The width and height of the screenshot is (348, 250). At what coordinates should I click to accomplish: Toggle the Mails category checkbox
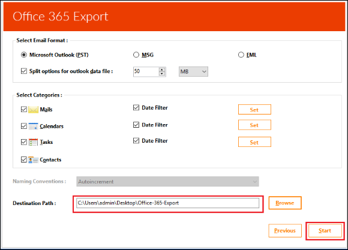(24, 109)
